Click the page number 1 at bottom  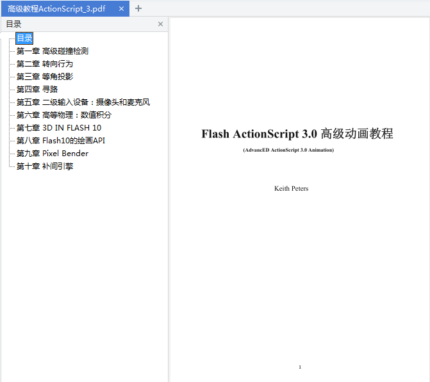tap(299, 367)
